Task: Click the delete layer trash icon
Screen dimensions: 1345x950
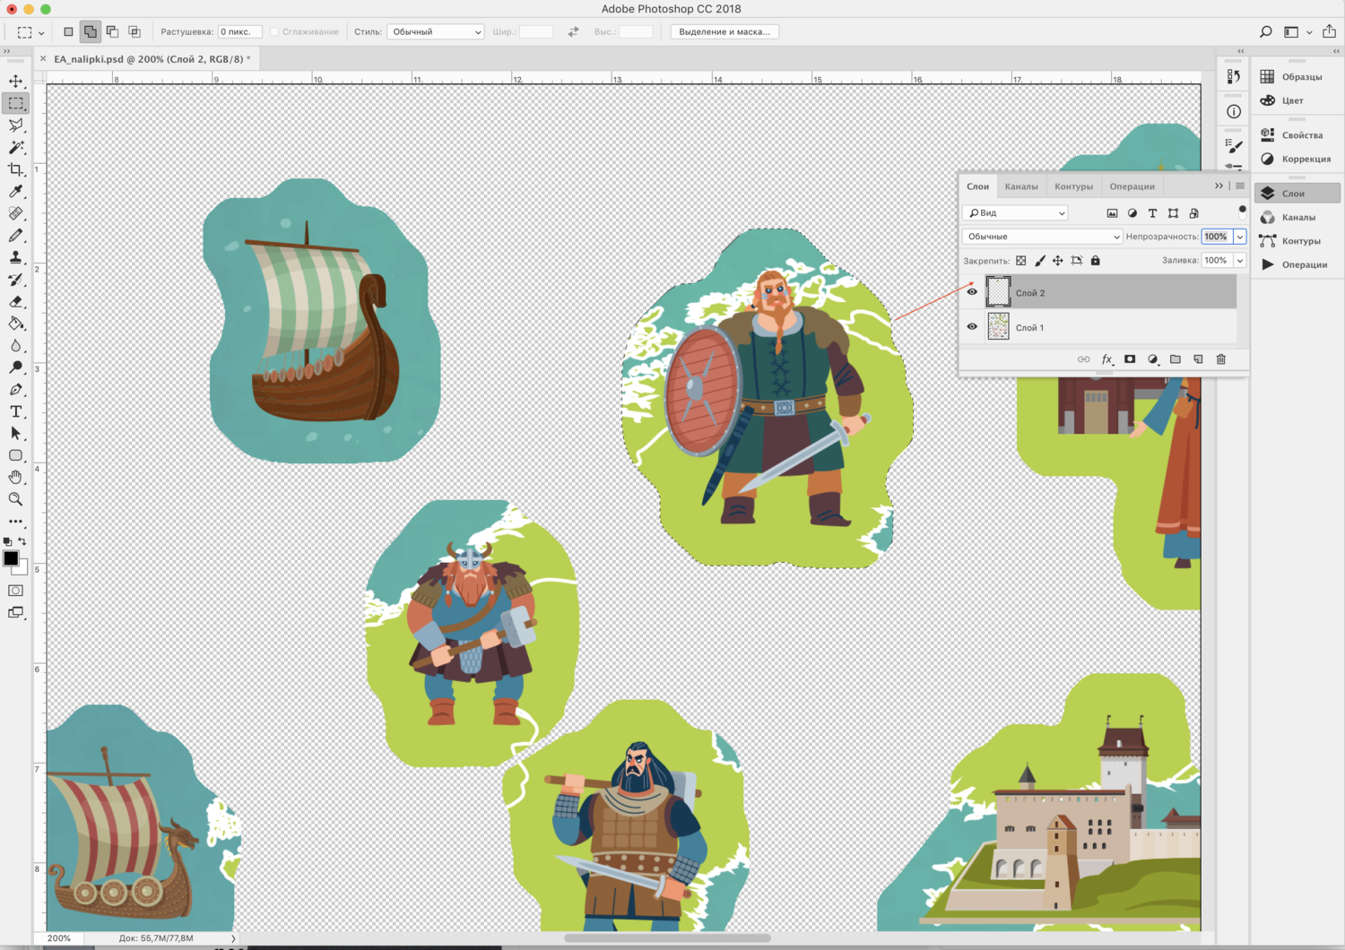Action: coord(1220,359)
